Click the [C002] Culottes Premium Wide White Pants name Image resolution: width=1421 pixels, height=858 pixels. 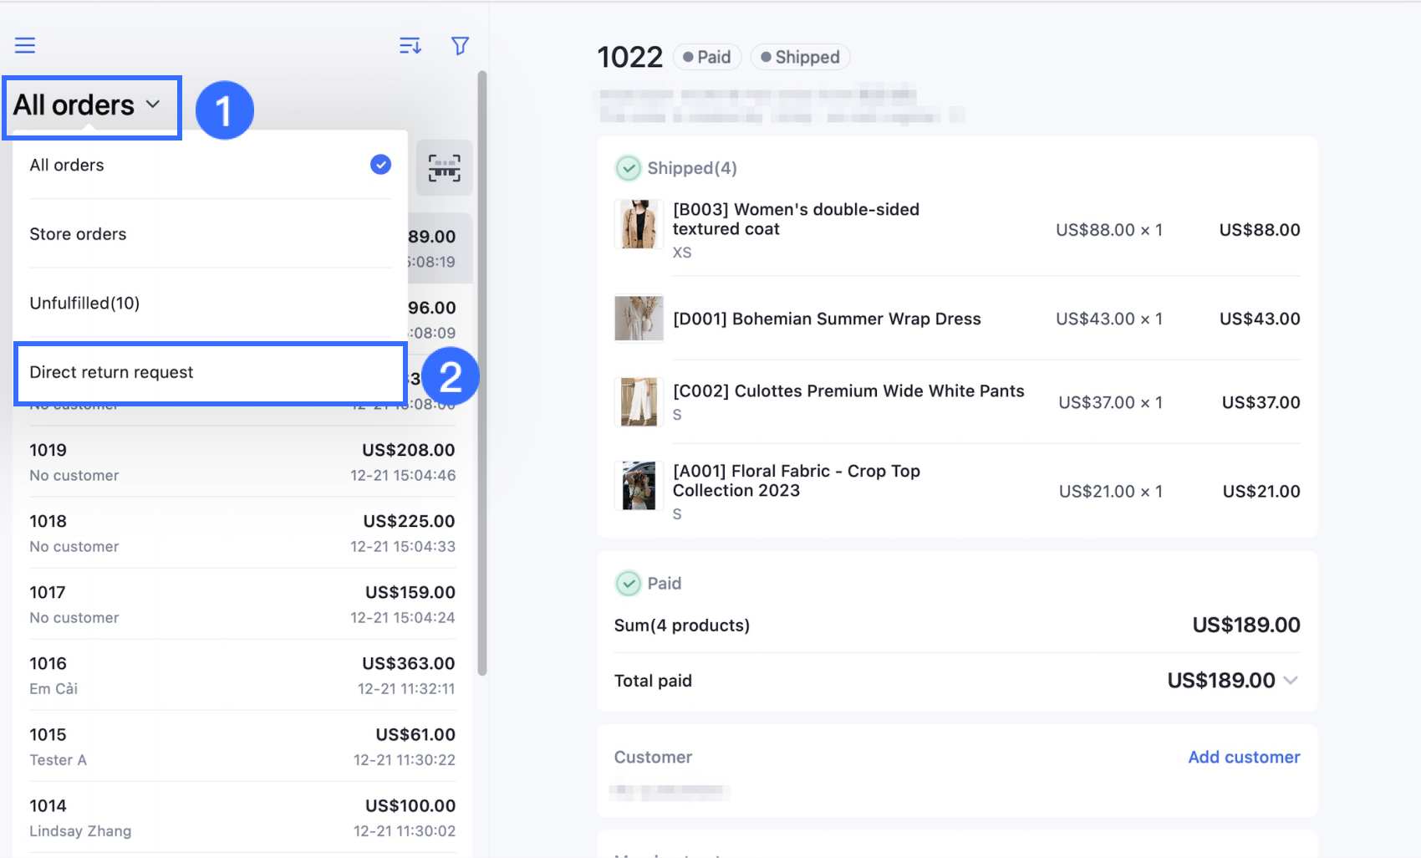pyautogui.click(x=848, y=391)
